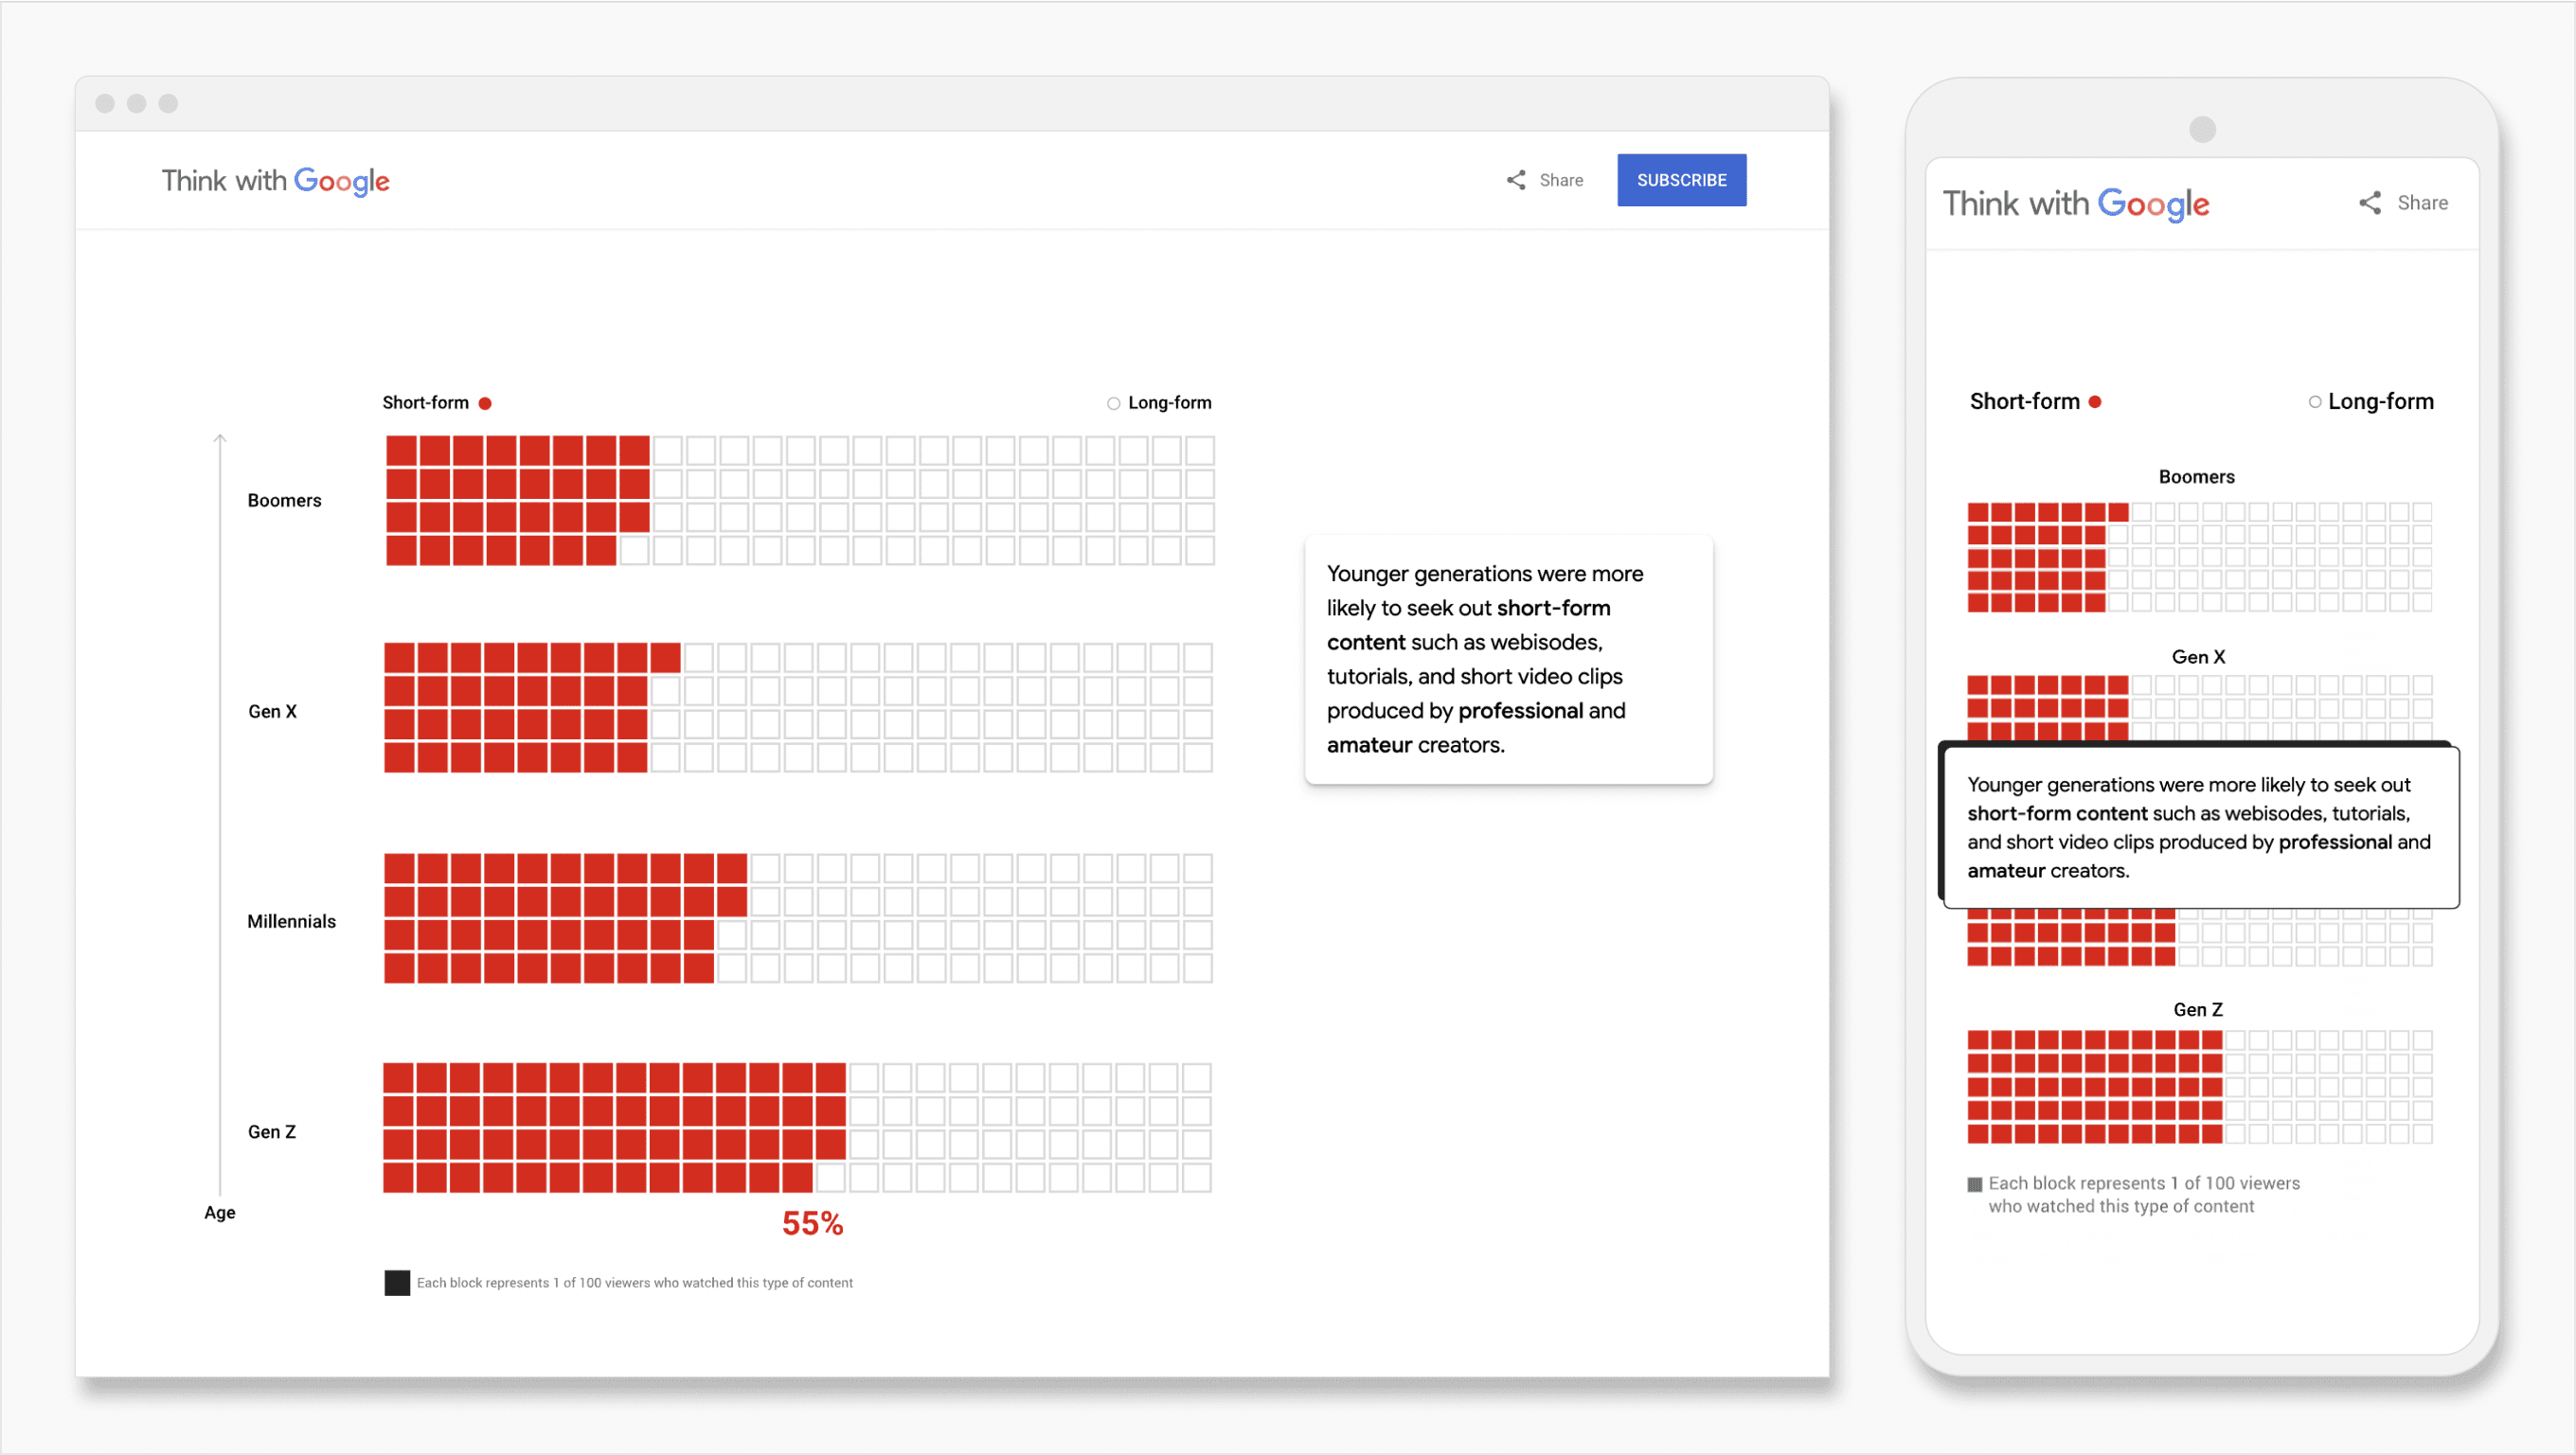
Task: Select Long-form on the mobile chart
Action: click(2314, 400)
